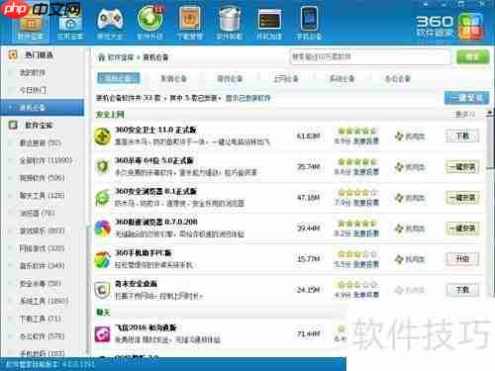This screenshot has height=371, width=495.
Task: Select the highlighted first category tab
Action: tap(118, 78)
